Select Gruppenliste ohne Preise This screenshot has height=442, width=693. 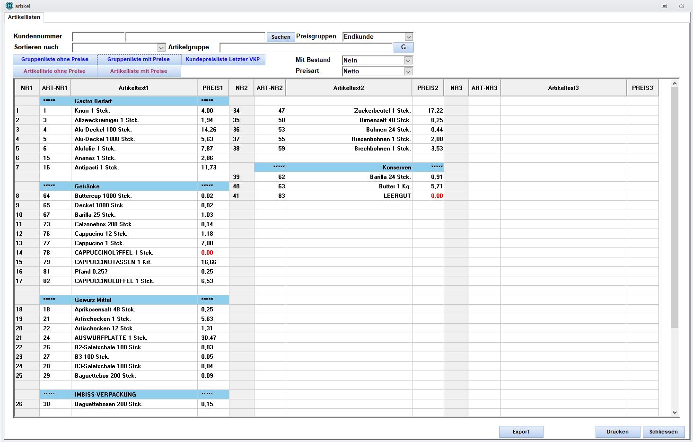coord(55,60)
